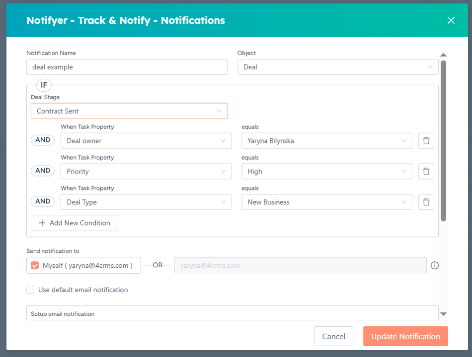Delete the Deal owner condition with trash icon

click(426, 141)
